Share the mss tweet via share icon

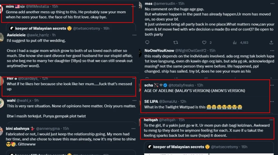click(x=271, y=42)
